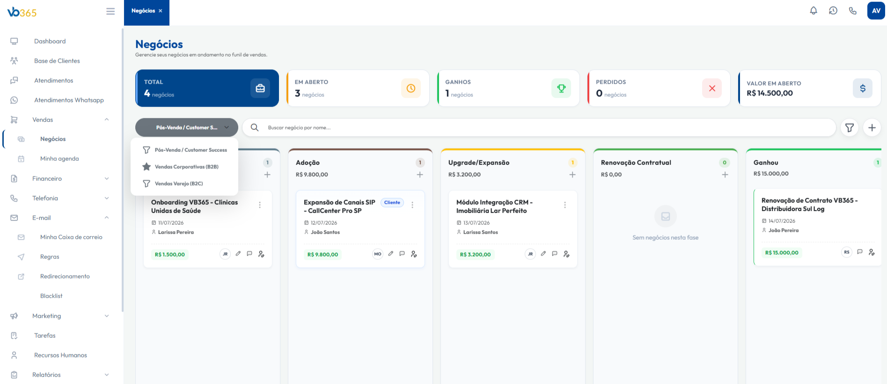This screenshot has width=887, height=384.
Task: Open the AV user avatar menu
Action: point(876,11)
